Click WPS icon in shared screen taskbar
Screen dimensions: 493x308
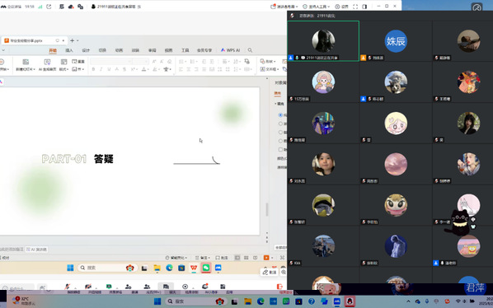(x=194, y=268)
